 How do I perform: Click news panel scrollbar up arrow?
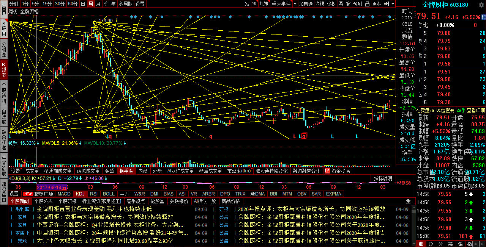point(413,207)
